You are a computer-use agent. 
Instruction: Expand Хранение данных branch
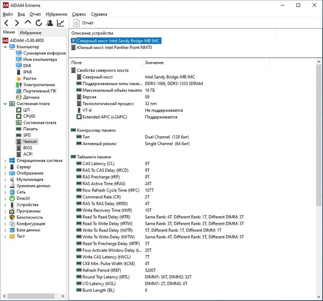coord(6,186)
